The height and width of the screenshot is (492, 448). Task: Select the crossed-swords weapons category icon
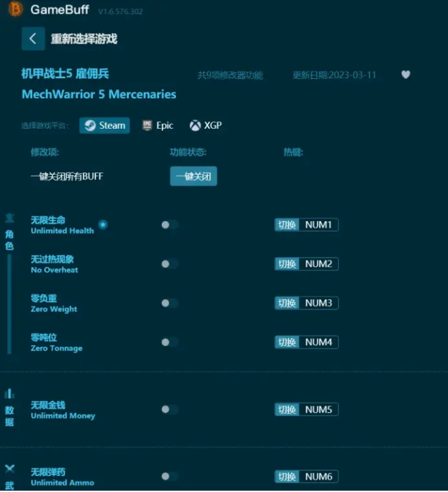click(x=9, y=468)
